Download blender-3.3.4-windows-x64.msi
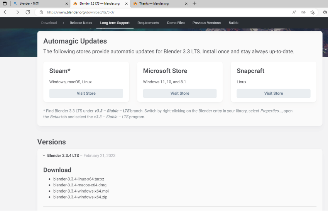The width and height of the screenshot is (328, 211). coord(81,191)
